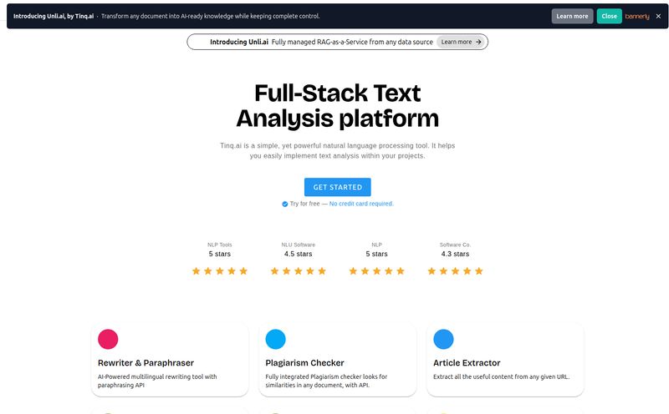Click the 'Introducing Unli.ai, by Tinq.ai' banner text
The height and width of the screenshot is (414, 669).
(54, 16)
